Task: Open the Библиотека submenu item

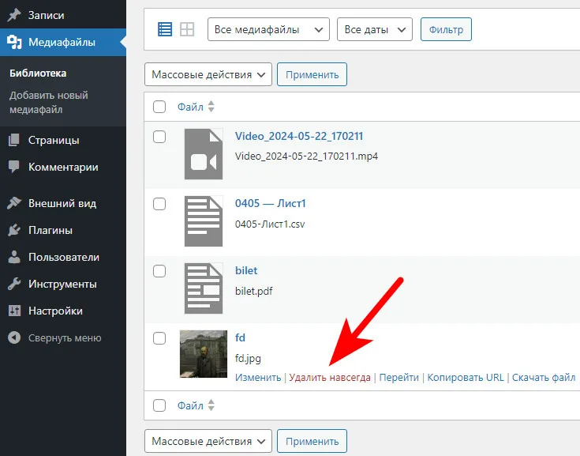Action: [38, 73]
